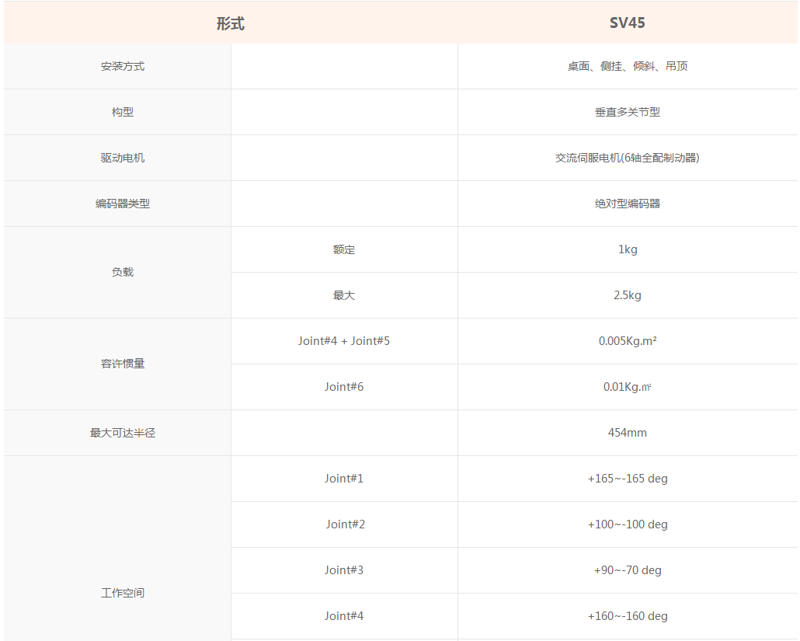Click the Joint#1 cell
This screenshot has height=641, width=800.
pyautogui.click(x=344, y=478)
